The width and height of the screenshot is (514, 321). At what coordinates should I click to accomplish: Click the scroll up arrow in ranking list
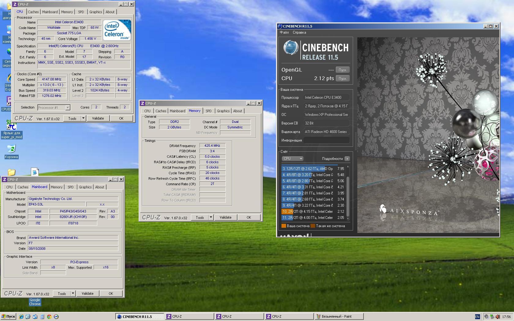[x=348, y=167]
